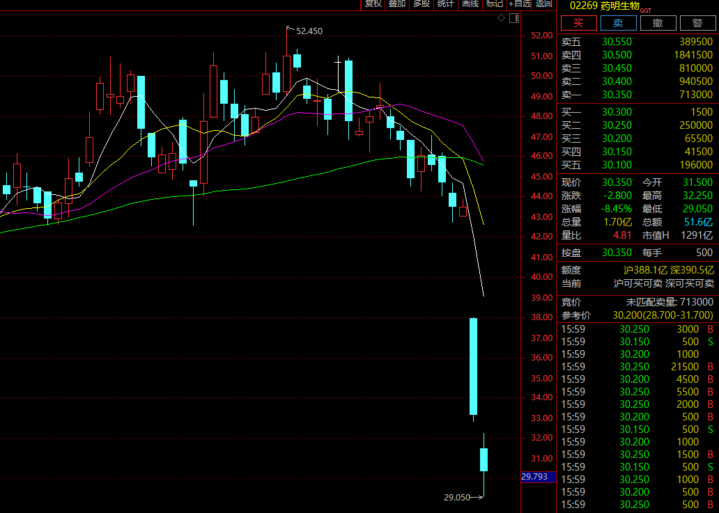This screenshot has width=719, height=513.
Task: Toggle the side panel layout icon
Action: (x=514, y=18)
